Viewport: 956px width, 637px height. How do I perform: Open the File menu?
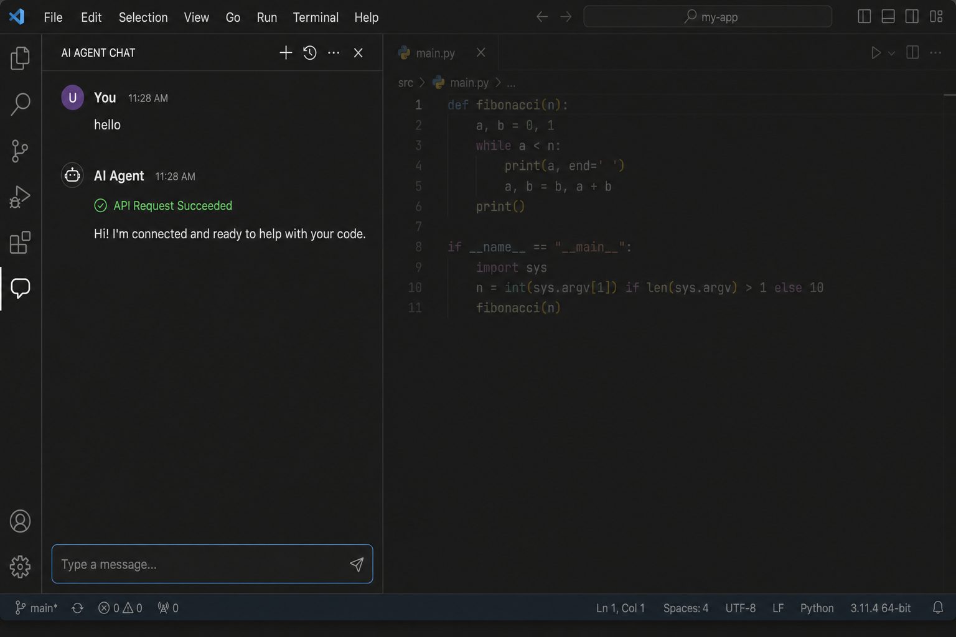(x=53, y=17)
